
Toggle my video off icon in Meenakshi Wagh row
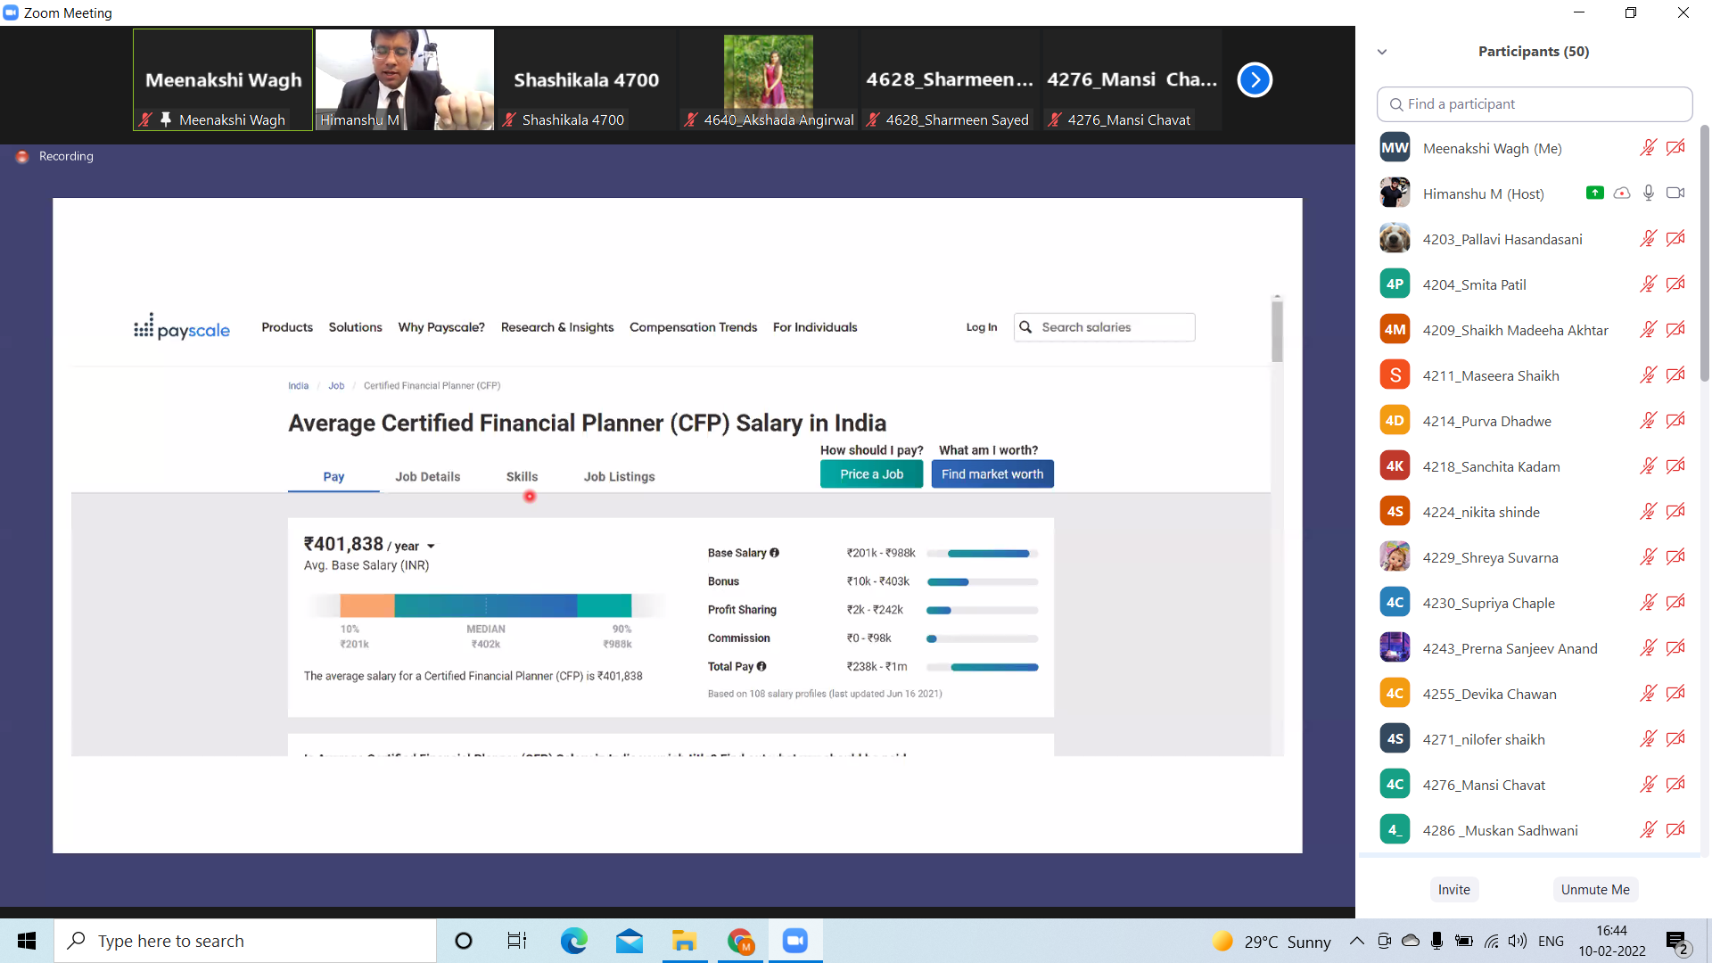point(1675,148)
